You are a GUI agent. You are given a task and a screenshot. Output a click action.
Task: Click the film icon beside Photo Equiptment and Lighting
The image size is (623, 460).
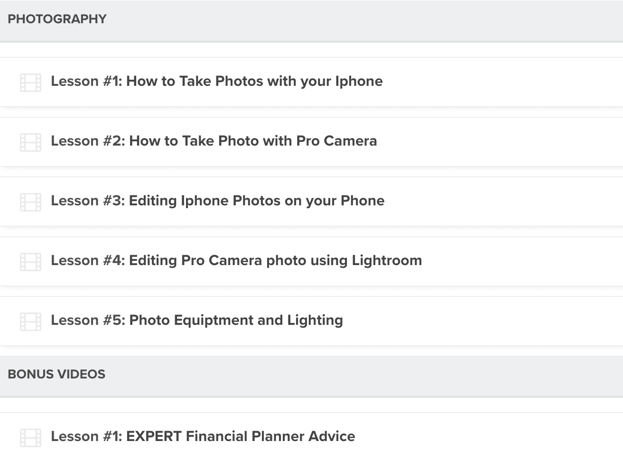(30, 322)
